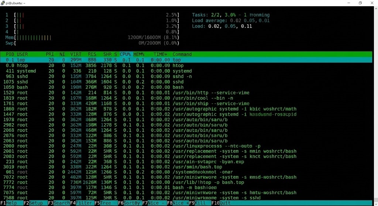Sort by the MEM% column header
The width and height of the screenshot is (378, 206).
click(139, 55)
